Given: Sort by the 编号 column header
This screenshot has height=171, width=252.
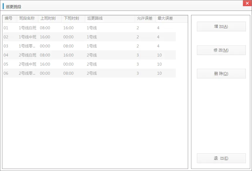Looking at the screenshot, I should click(x=8, y=18).
